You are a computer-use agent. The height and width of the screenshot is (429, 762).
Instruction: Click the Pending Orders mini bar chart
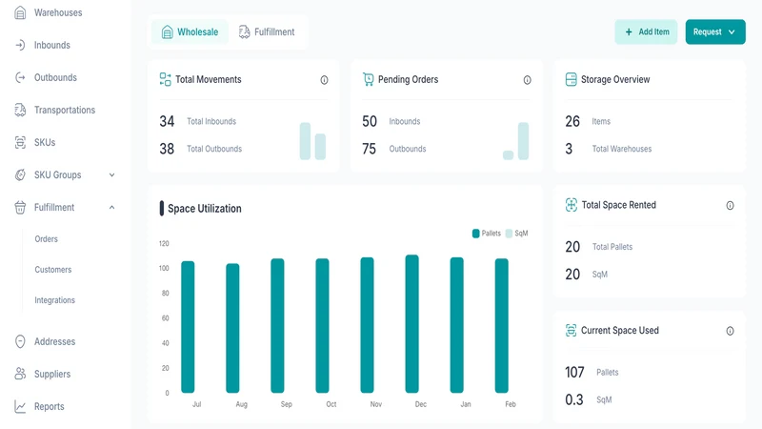coord(515,141)
